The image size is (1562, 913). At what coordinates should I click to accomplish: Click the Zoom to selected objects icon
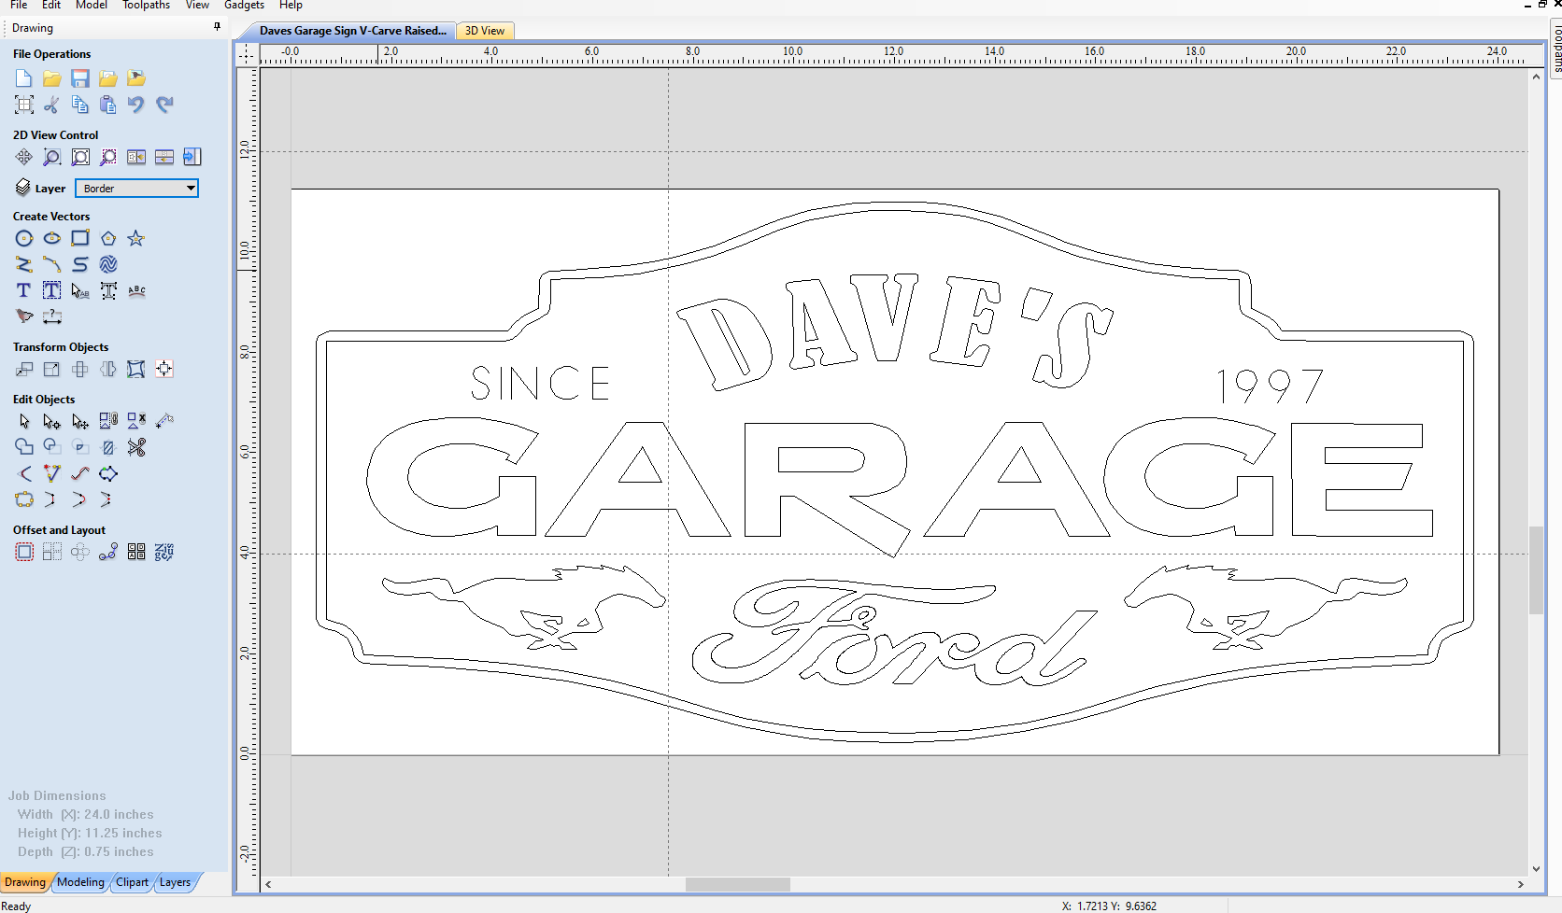click(108, 157)
